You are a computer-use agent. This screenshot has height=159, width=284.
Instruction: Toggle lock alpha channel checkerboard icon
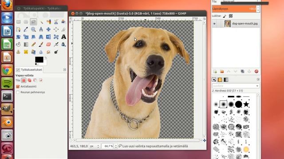[231, 16]
